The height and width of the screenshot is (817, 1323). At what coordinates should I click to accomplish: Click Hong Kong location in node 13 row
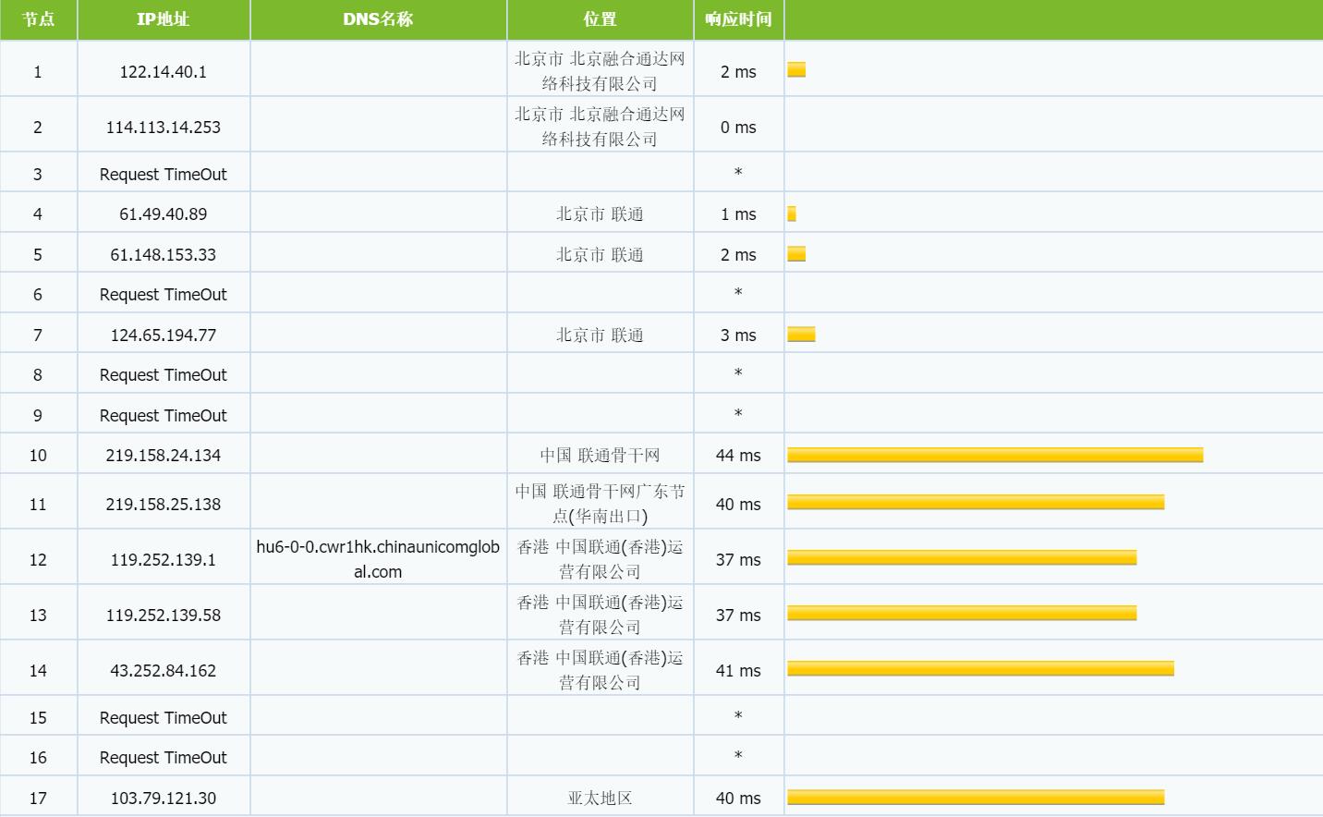(x=600, y=615)
